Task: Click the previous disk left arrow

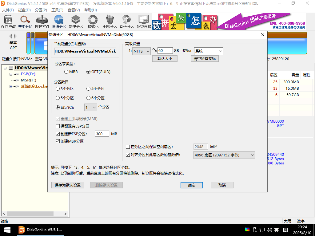Action: (x=10, y=36)
